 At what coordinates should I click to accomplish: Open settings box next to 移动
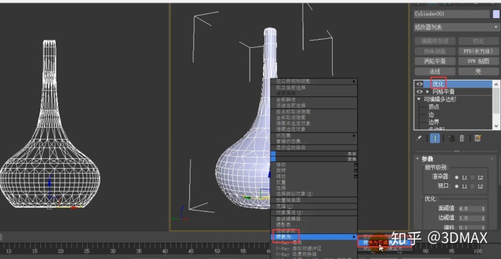pyautogui.click(x=356, y=165)
